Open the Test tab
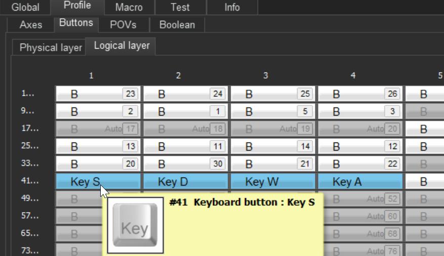This screenshot has height=256, width=444. pyautogui.click(x=180, y=8)
